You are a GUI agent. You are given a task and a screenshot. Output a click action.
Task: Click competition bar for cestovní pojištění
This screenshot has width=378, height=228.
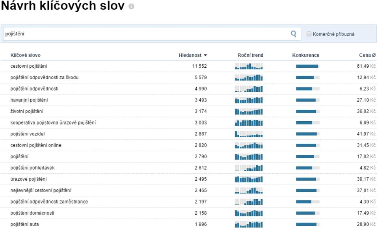[308, 66]
